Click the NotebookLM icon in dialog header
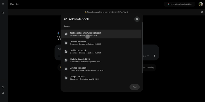 66,19
